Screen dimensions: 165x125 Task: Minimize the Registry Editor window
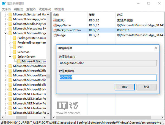[x=138, y=3]
